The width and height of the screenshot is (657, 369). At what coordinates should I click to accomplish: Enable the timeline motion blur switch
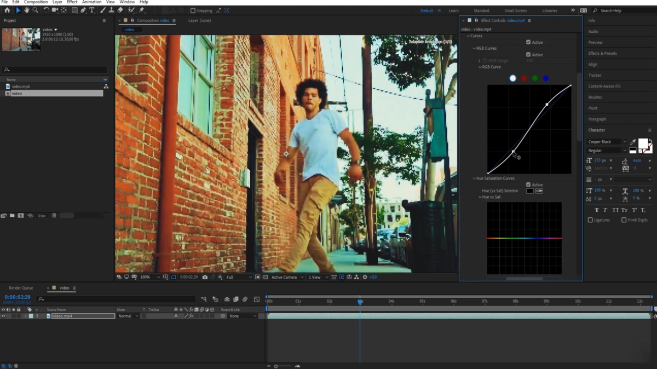245,299
